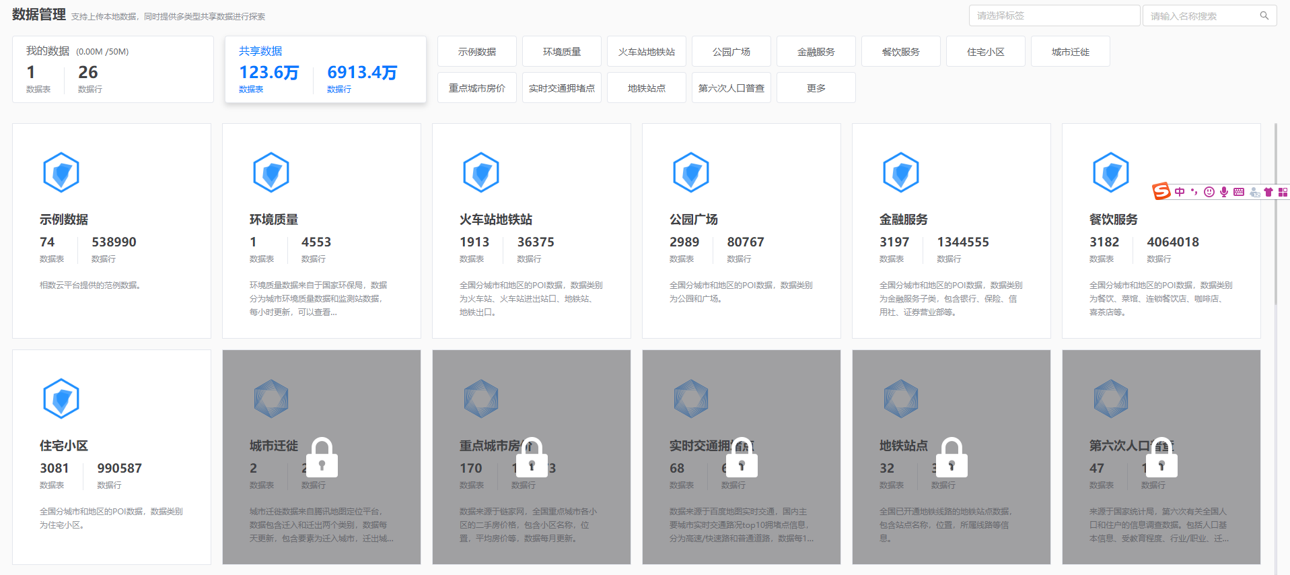
Task: Filter by the 实时交通拥堵点 tag
Action: coord(562,88)
